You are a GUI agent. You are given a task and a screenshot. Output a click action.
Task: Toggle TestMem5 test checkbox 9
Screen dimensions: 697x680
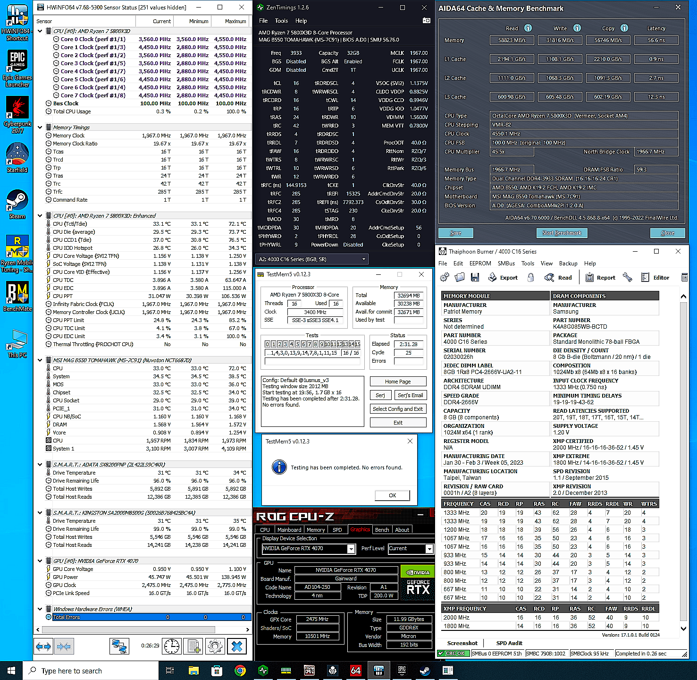[x=321, y=344]
